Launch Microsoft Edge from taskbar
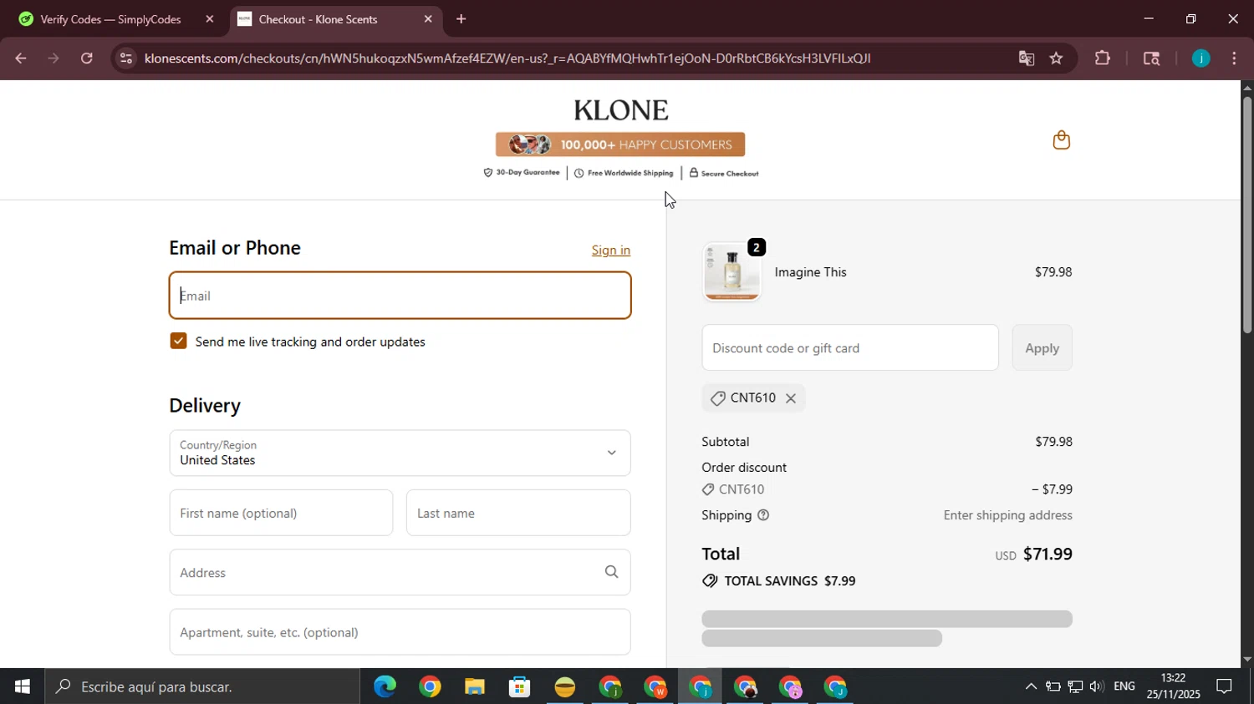1254x704 pixels. click(385, 686)
